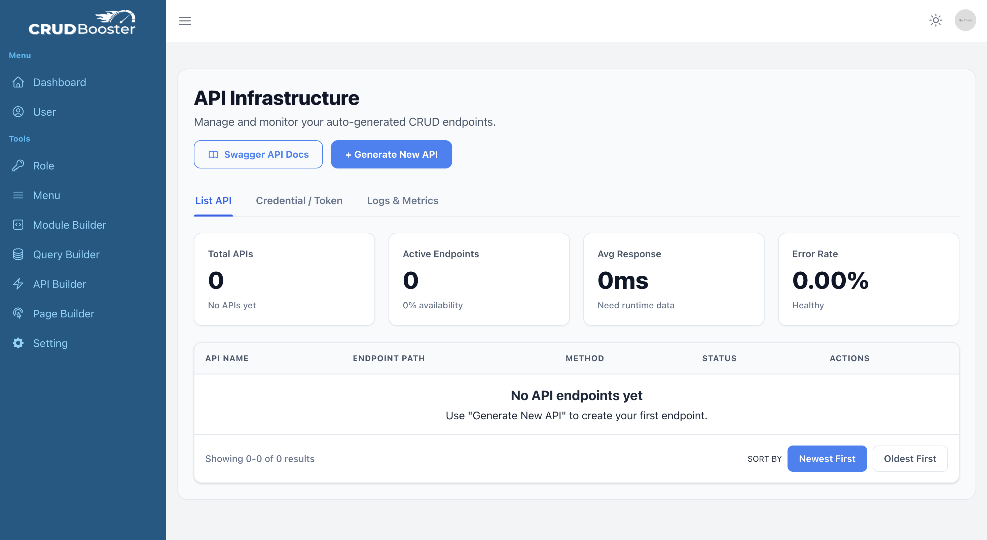Image resolution: width=987 pixels, height=540 pixels.
Task: Click the Page Builder fingerprint icon
Action: point(18,313)
